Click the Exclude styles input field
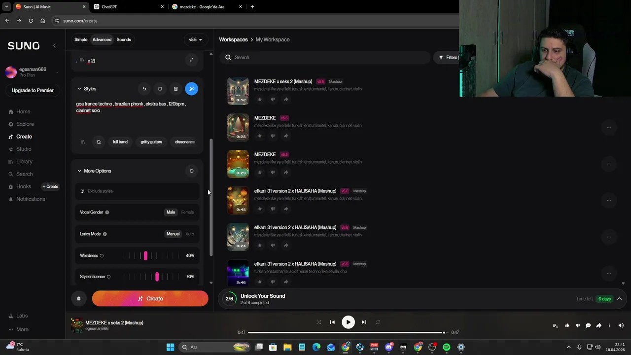This screenshot has height=355, width=631. point(138,191)
